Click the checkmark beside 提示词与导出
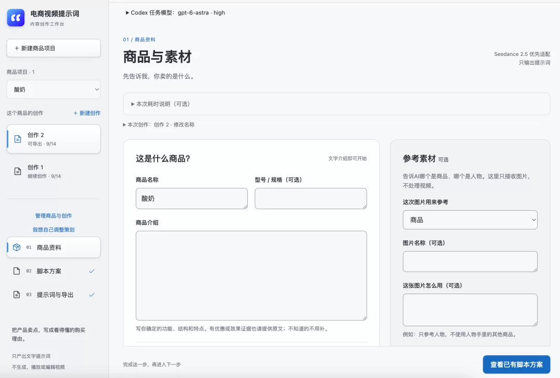This screenshot has height=378, width=560. tap(92, 295)
